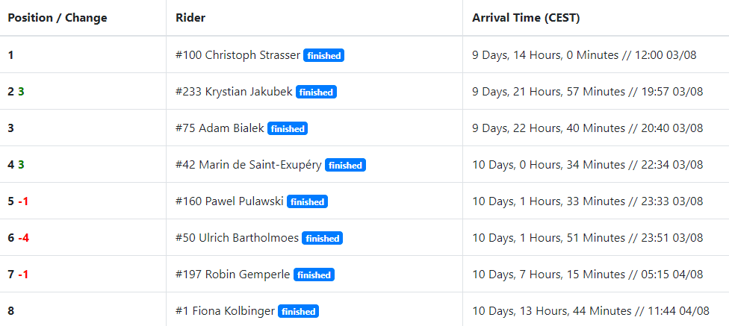The height and width of the screenshot is (326, 729).
Task: Select rider #160 Pawel Pulawski
Action: coord(229,201)
